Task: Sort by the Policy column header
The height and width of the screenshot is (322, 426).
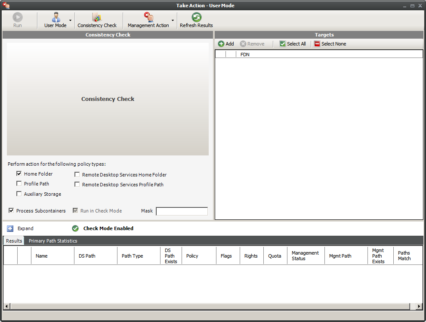Action: pos(199,256)
